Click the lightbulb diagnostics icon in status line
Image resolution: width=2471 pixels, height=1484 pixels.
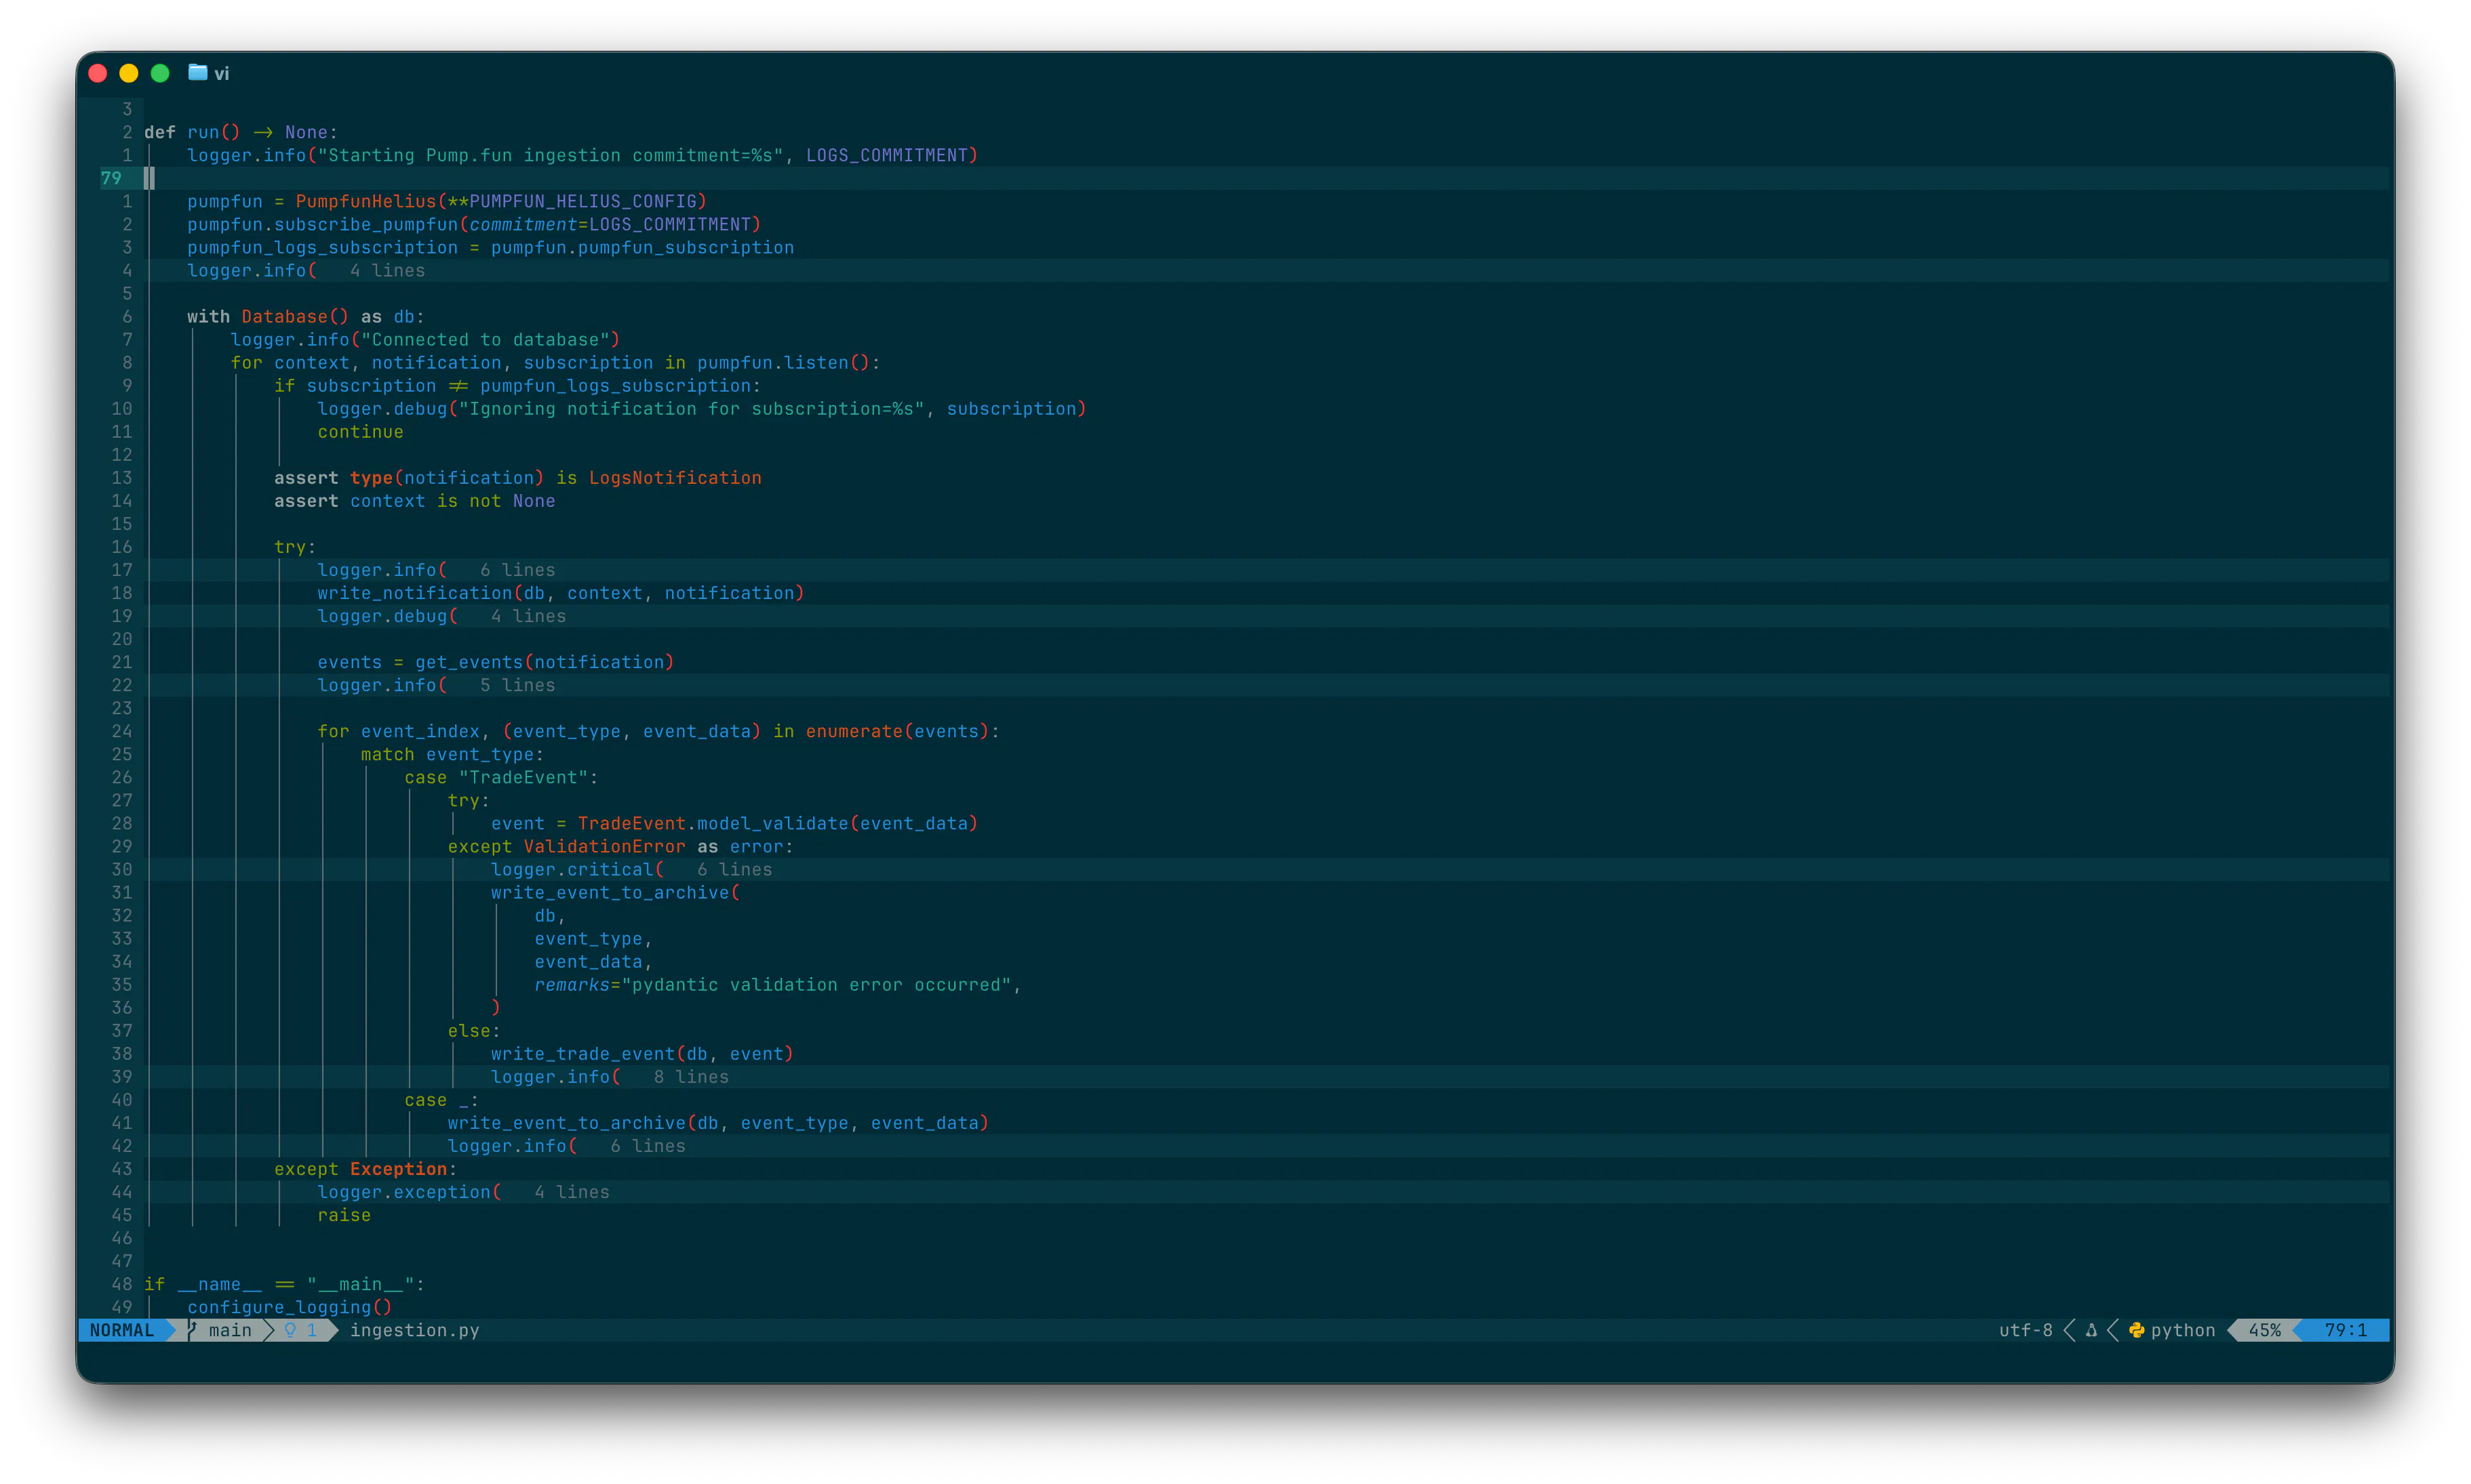click(290, 1330)
